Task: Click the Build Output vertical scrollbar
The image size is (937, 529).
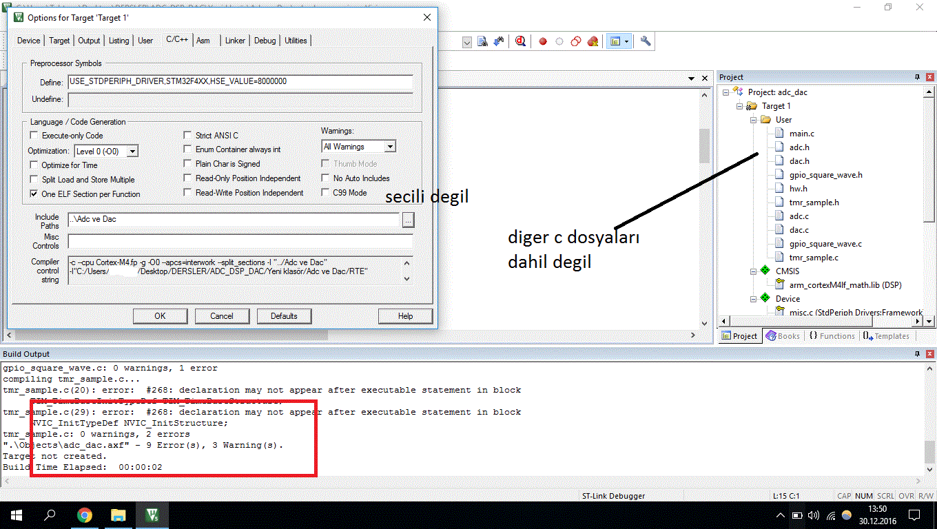Action: [x=929, y=418]
